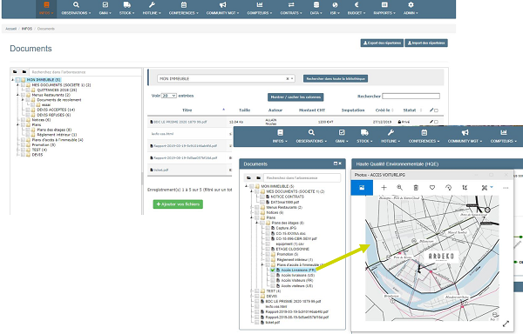Select the DEVIS REFUSES (6) folder
Screen dimensions: 523x334
click(54, 115)
